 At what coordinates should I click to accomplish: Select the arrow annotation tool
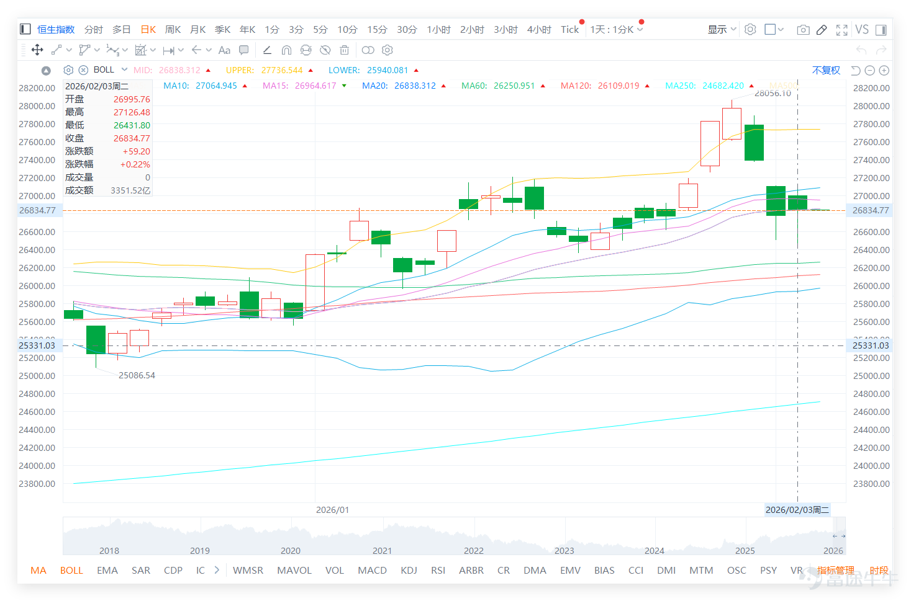point(196,50)
